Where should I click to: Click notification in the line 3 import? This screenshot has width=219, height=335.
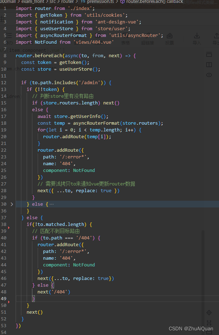[57, 22]
